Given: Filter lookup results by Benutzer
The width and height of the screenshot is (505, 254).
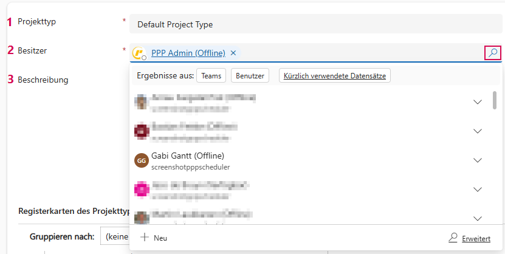Looking at the screenshot, I should [x=250, y=75].
